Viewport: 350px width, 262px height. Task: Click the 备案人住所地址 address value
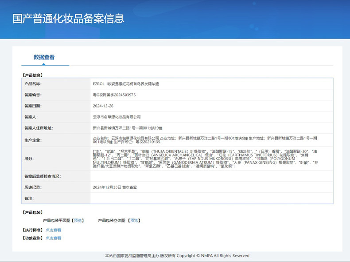pyautogui.click(x=128, y=128)
